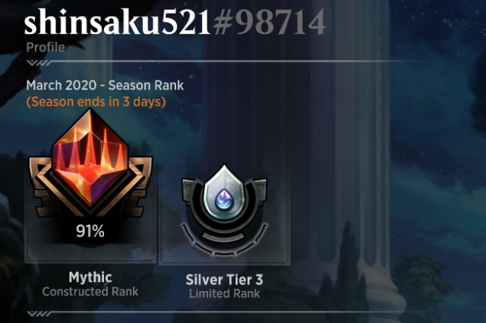Select the 91% Mythic percentage
The image size is (486, 323).
point(90,231)
